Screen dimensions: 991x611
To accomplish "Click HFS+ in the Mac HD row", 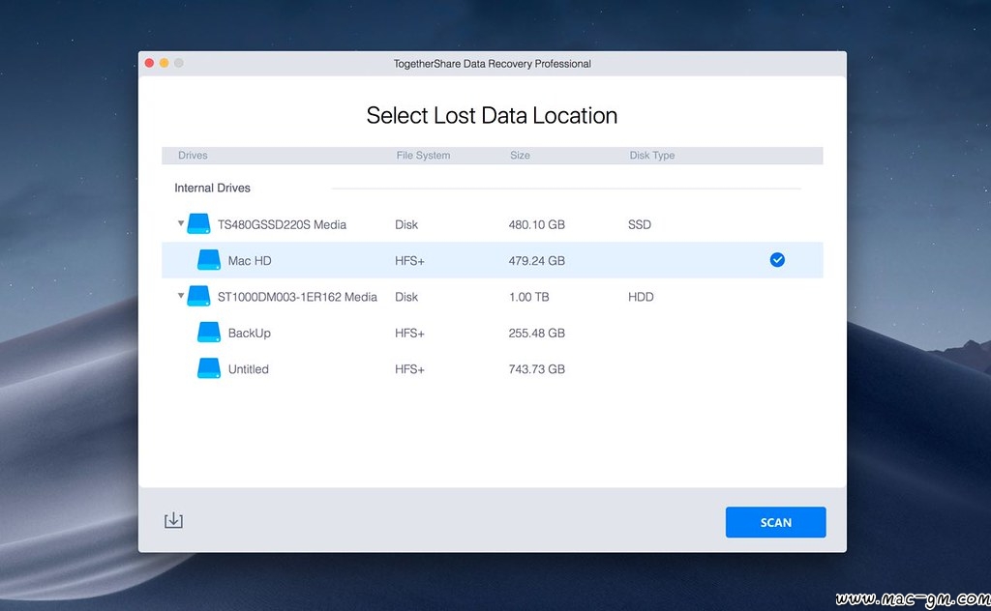I will coord(409,261).
